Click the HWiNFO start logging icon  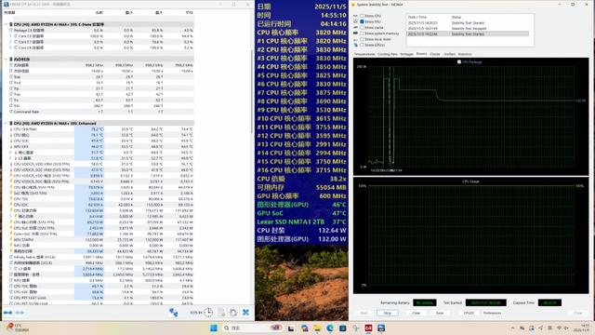pos(221,313)
